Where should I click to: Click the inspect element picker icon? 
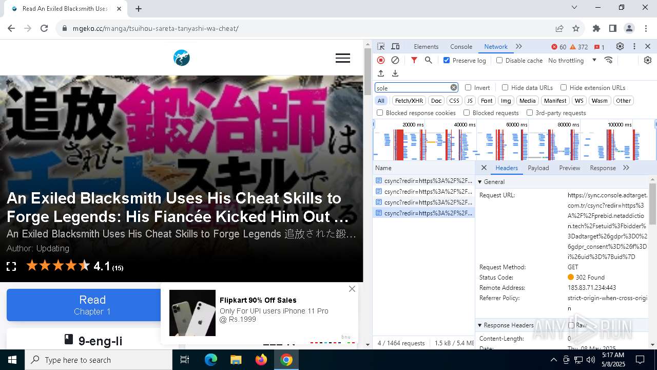tap(381, 46)
